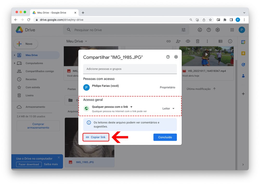Click Comprar armazenamento button
Image resolution: width=260 pixels, height=185 pixels.
coord(38,126)
